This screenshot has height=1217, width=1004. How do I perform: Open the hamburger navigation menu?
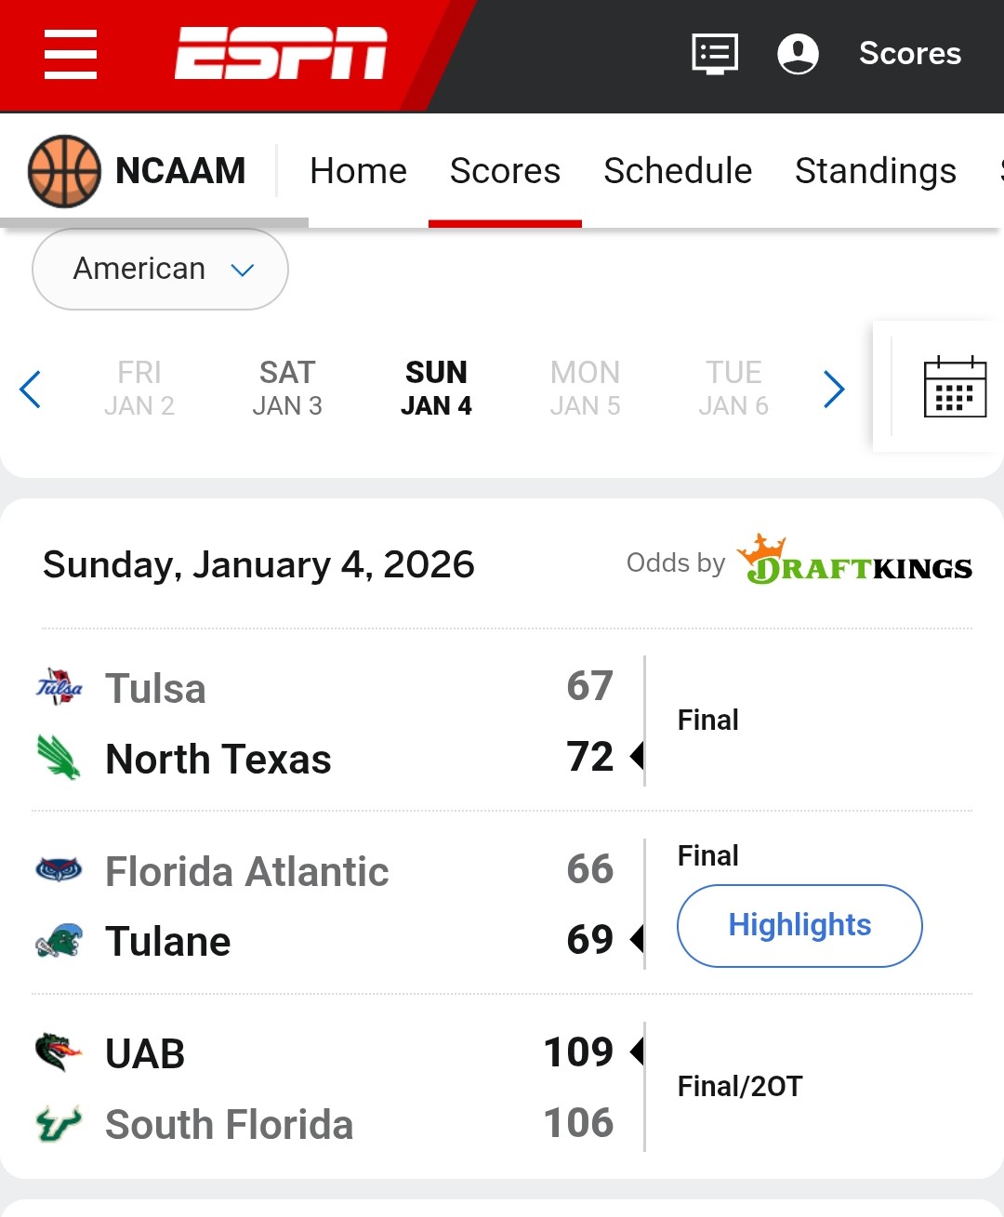(x=71, y=54)
